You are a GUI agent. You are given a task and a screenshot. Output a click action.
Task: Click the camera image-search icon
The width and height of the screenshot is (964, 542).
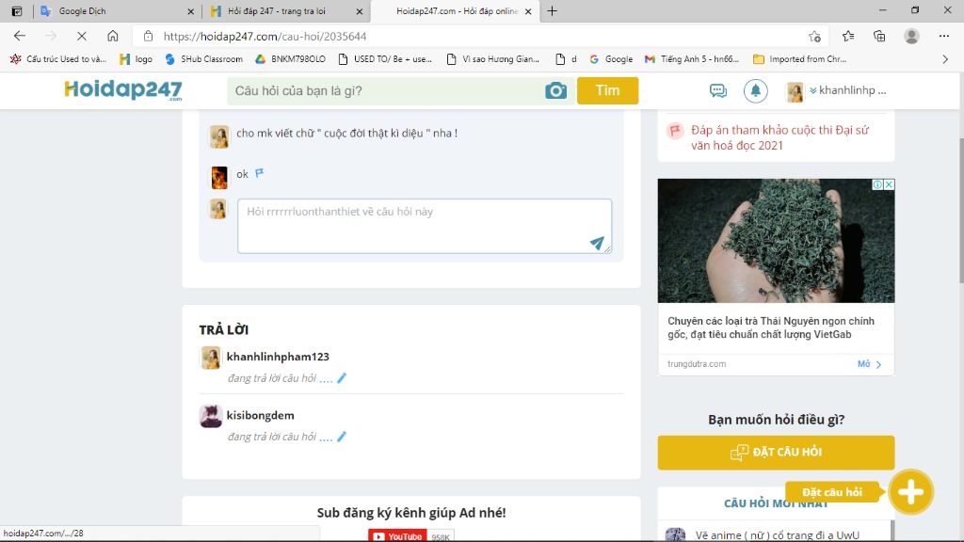pos(555,91)
